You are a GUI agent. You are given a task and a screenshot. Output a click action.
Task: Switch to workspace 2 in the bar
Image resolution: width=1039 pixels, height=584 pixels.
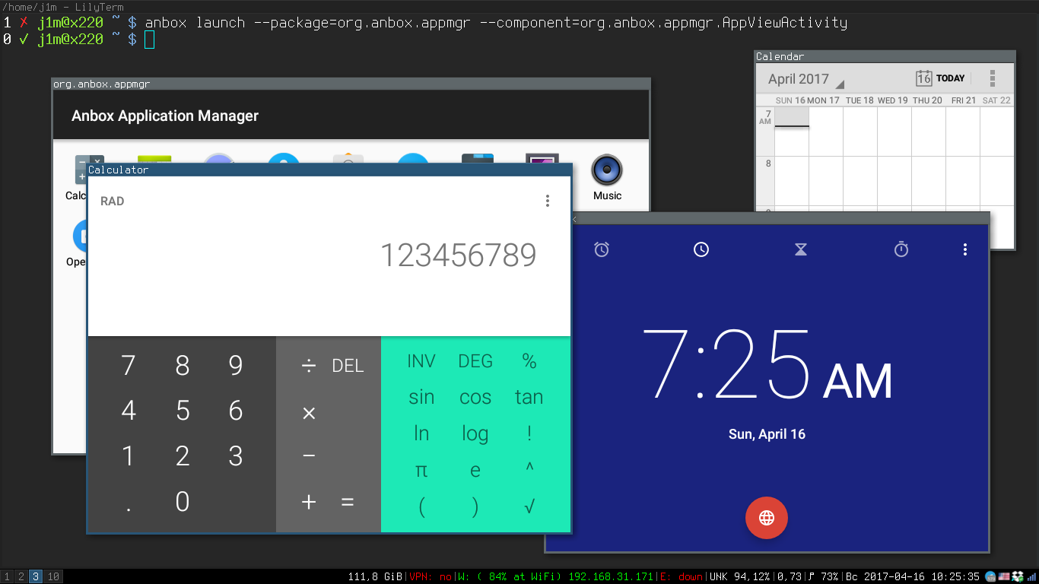(x=21, y=577)
